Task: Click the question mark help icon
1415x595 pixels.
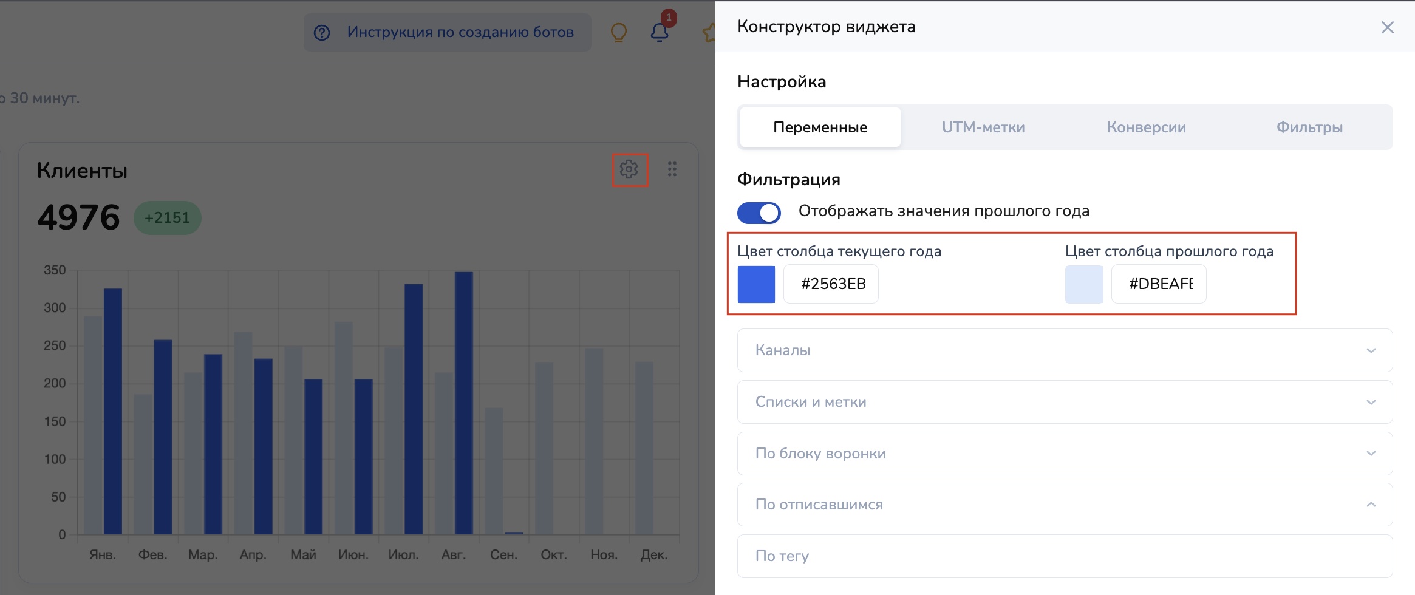Action: pyautogui.click(x=322, y=33)
